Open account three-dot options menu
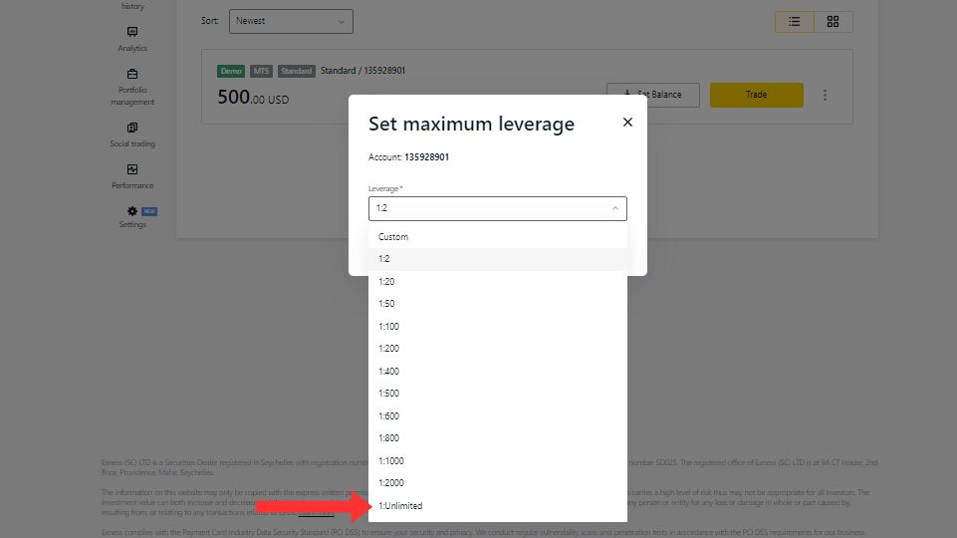The image size is (957, 538). point(825,96)
